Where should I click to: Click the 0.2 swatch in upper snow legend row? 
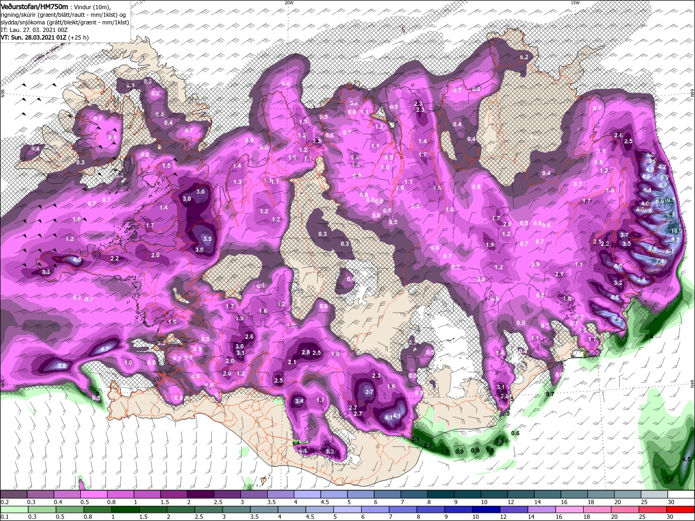14,494
